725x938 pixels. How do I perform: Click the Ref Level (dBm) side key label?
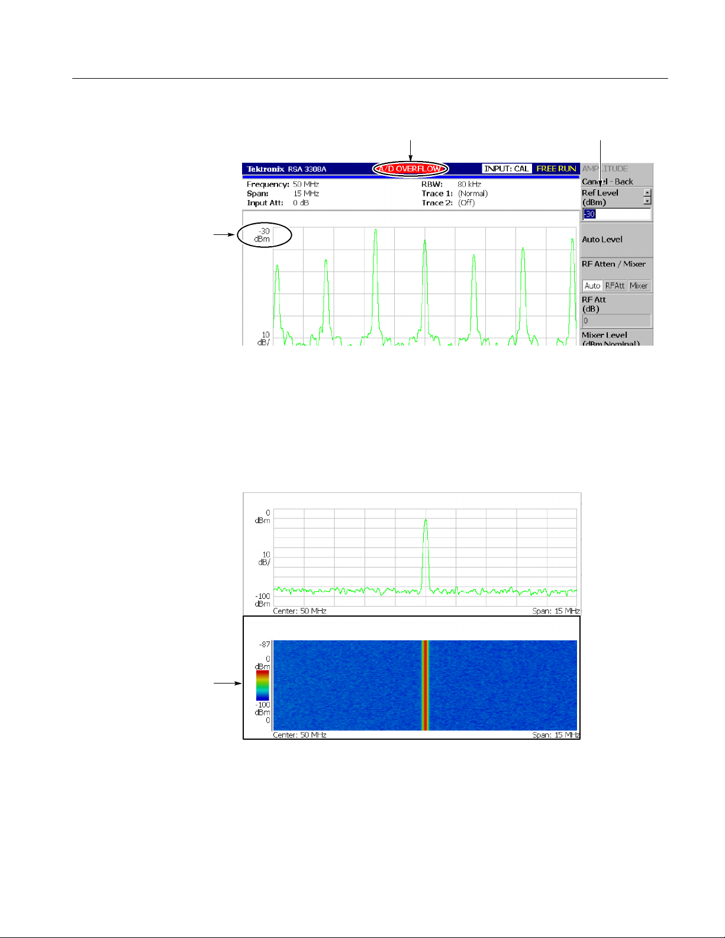[600, 198]
